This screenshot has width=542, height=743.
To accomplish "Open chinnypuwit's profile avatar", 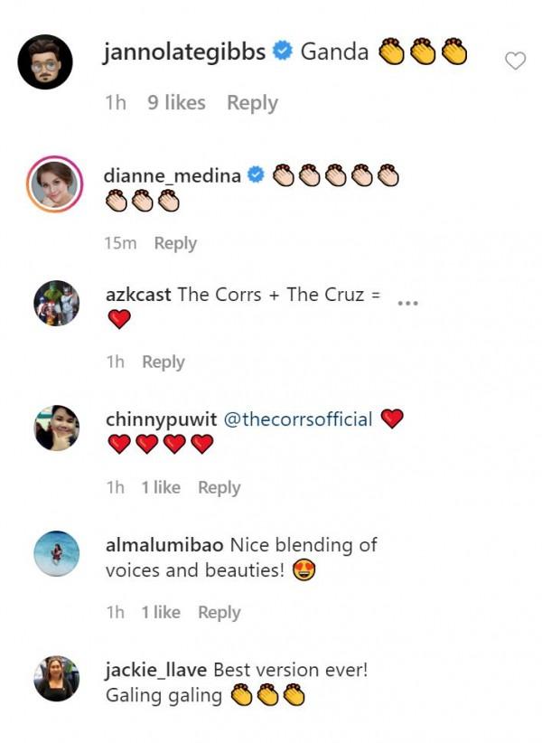I will click(x=56, y=428).
